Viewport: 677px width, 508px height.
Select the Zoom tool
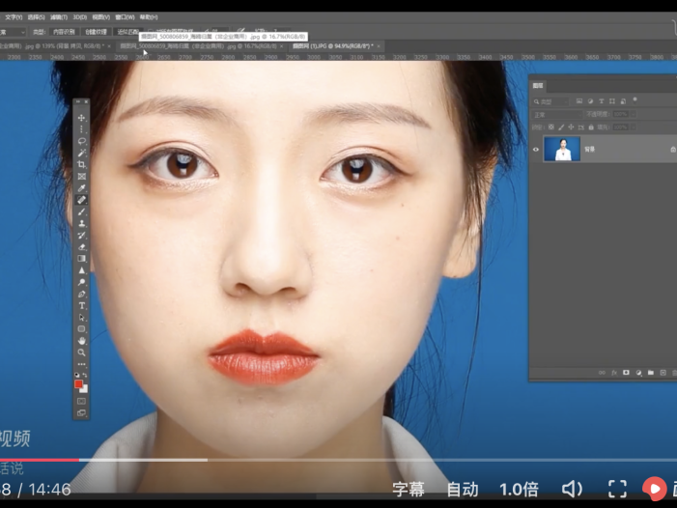point(81,353)
